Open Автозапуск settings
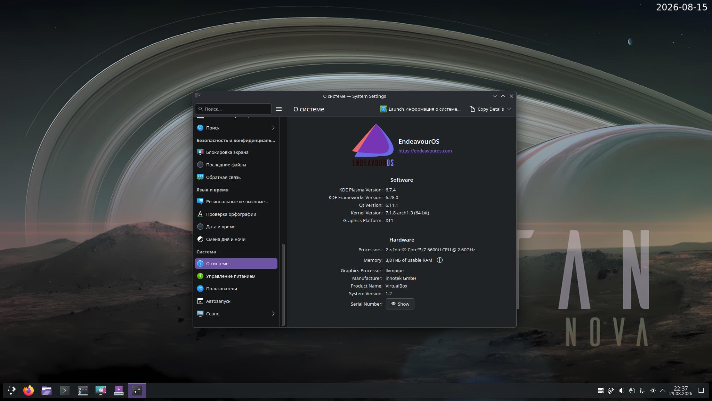712x401 pixels. 236,301
